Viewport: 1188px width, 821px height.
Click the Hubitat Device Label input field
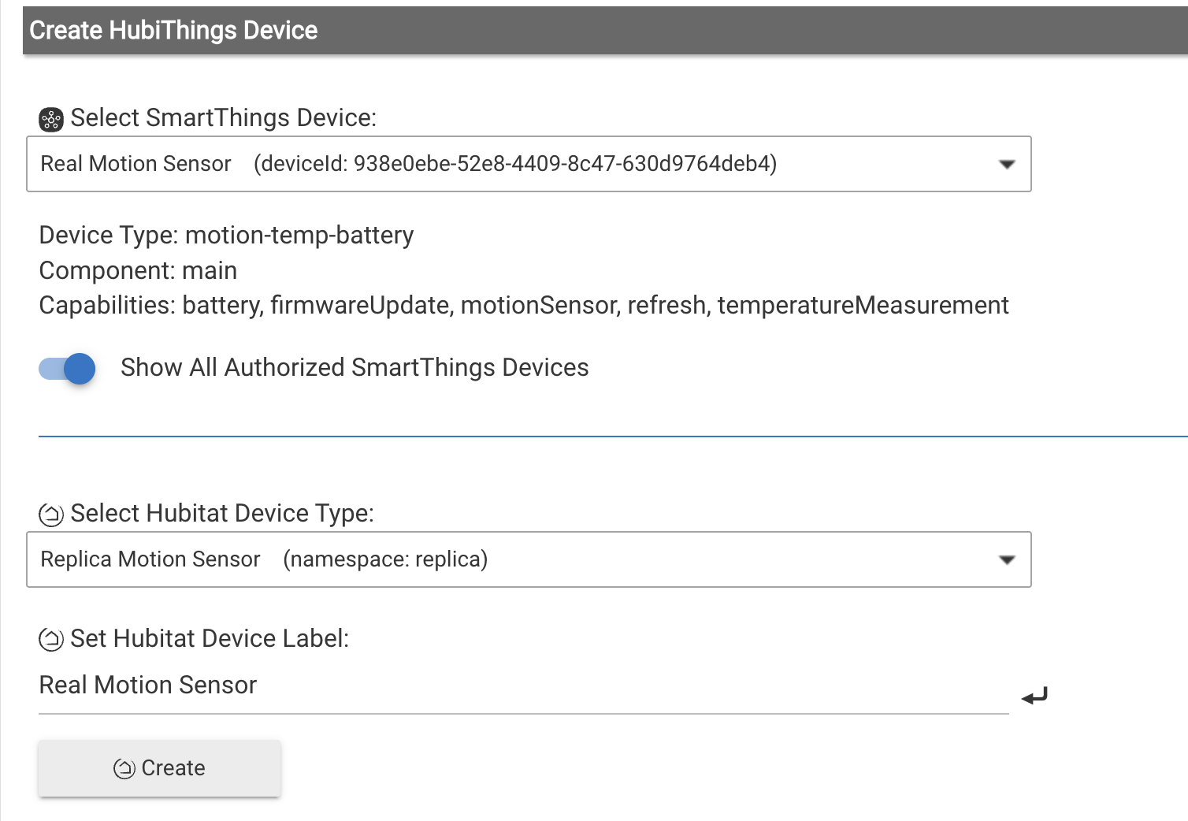tap(524, 686)
